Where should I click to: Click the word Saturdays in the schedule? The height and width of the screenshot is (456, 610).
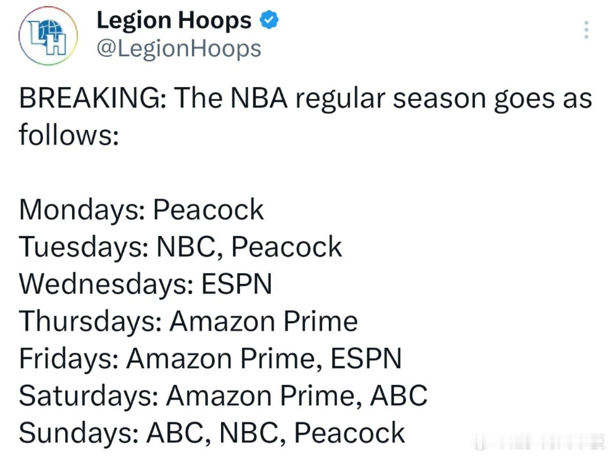click(x=88, y=395)
